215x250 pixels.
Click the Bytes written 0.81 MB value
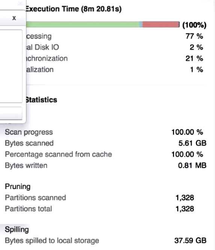192,165
